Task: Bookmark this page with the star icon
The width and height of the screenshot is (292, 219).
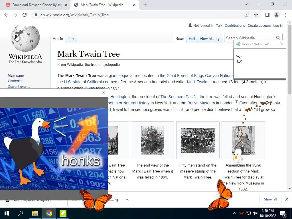Action: tap(256, 15)
